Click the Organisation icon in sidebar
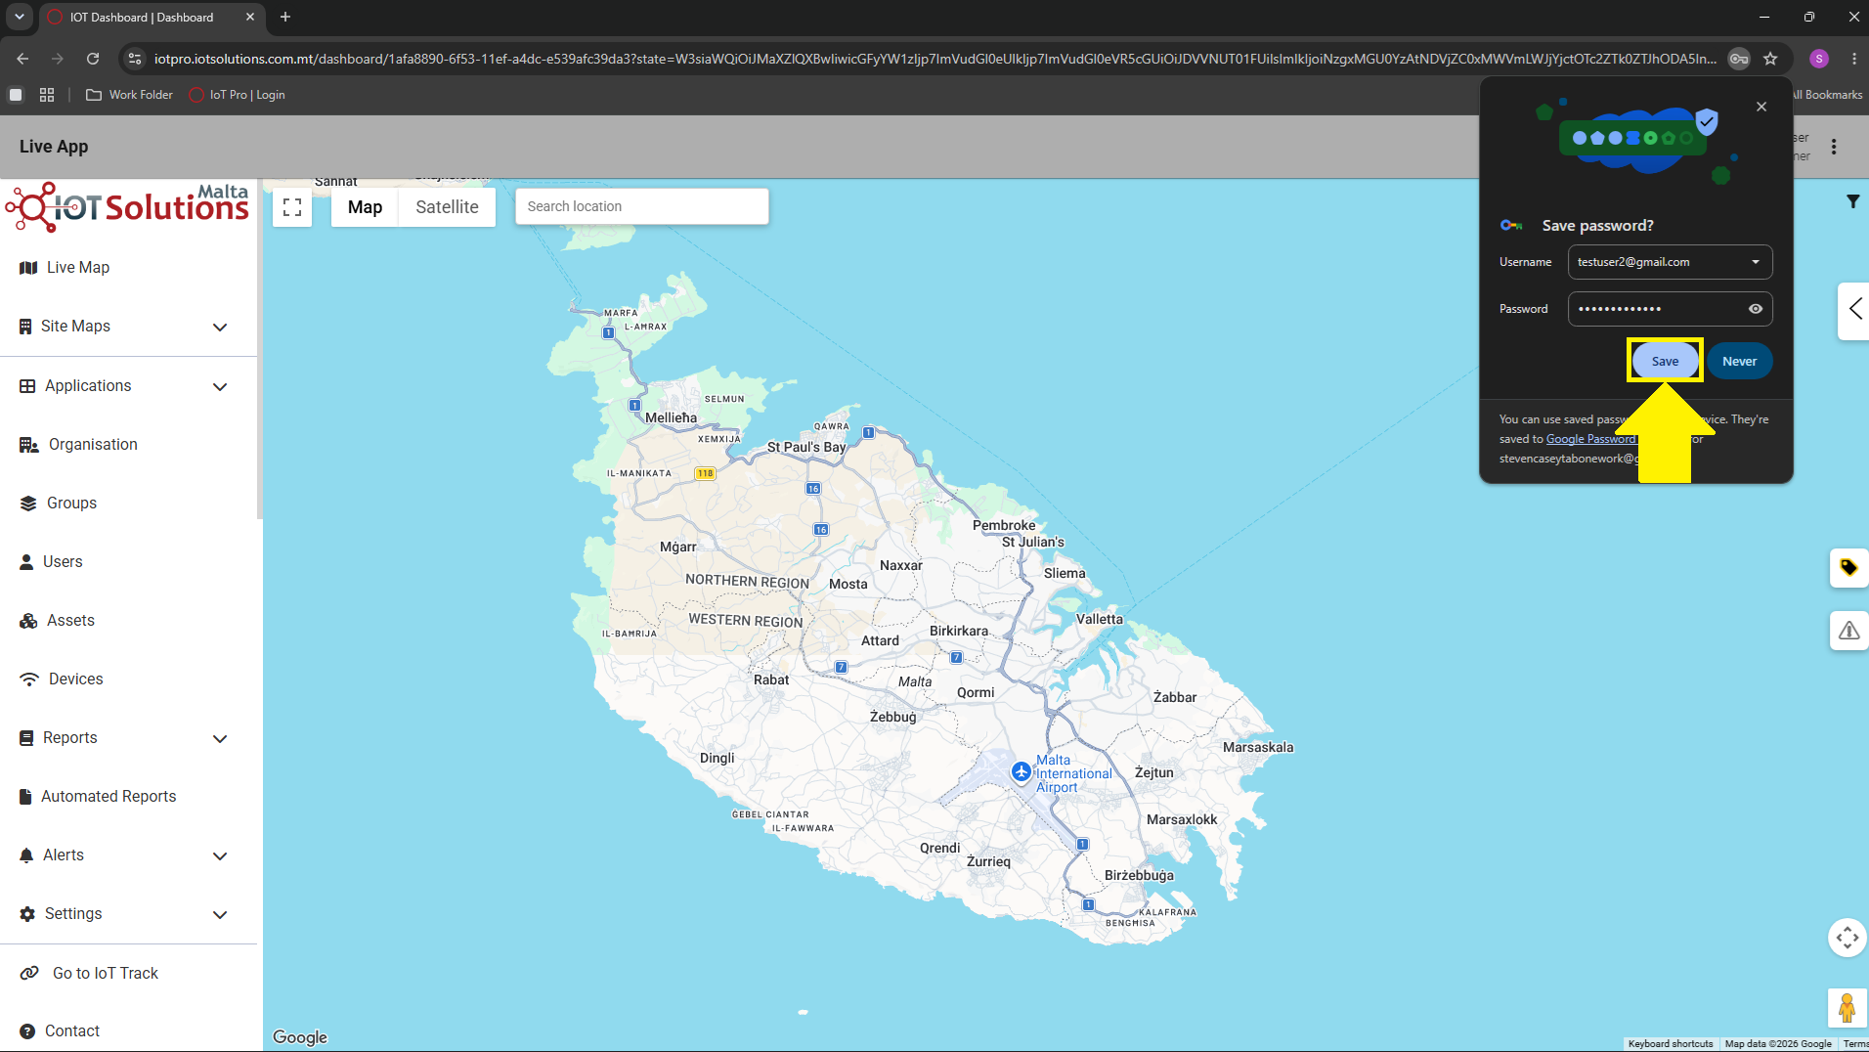This screenshot has width=1869, height=1052. (x=29, y=445)
